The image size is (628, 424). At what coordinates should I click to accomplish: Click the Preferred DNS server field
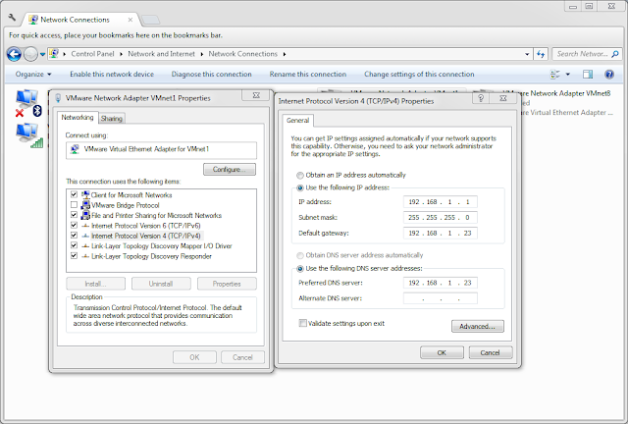click(x=441, y=283)
